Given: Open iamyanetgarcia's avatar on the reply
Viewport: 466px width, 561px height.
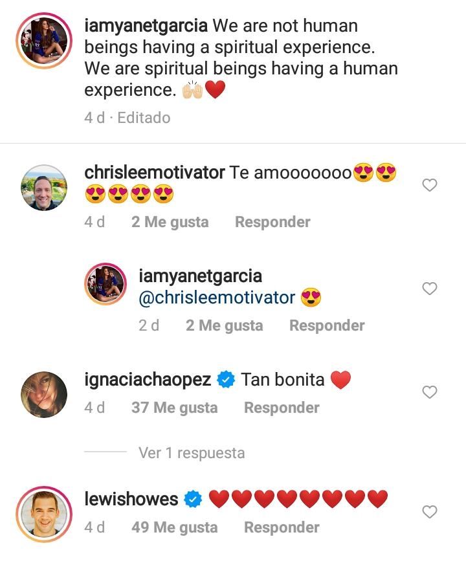Looking at the screenshot, I should point(105,283).
